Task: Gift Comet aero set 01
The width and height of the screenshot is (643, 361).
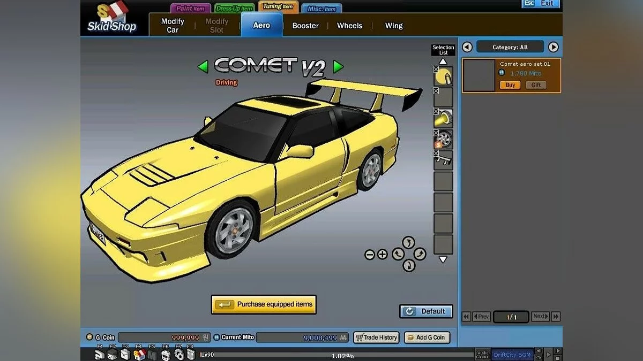Action: click(x=536, y=85)
